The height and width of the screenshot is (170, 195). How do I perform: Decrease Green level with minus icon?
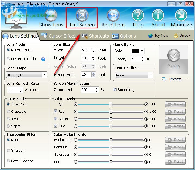[x=76, y=119]
